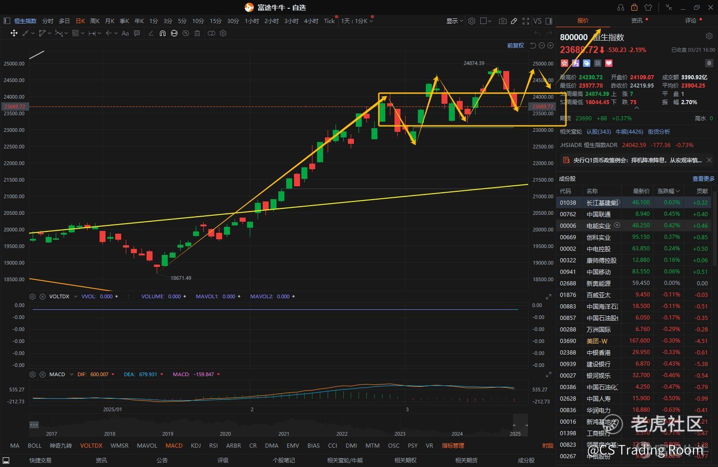The image size is (718, 467).
Task: Open chart settings gear in top bar
Action: pyautogui.click(x=471, y=21)
